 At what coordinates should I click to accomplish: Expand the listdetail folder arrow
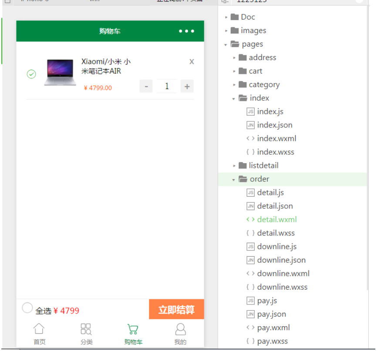click(234, 166)
